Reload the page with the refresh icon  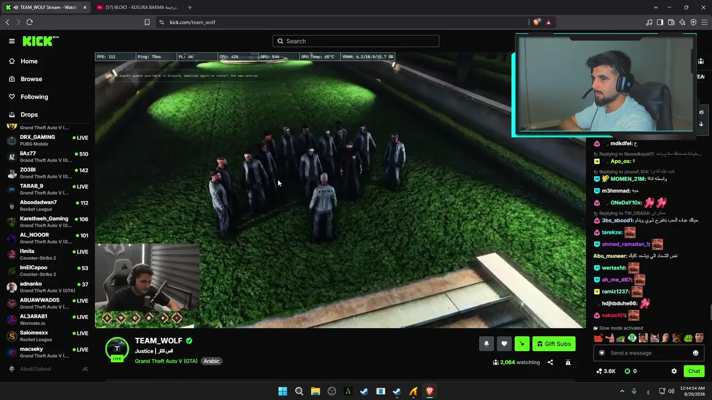[29, 22]
